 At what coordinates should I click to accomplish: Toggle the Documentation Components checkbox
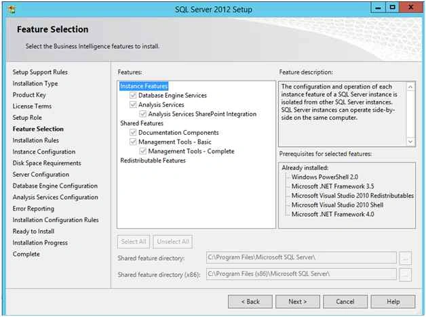pyautogui.click(x=133, y=132)
